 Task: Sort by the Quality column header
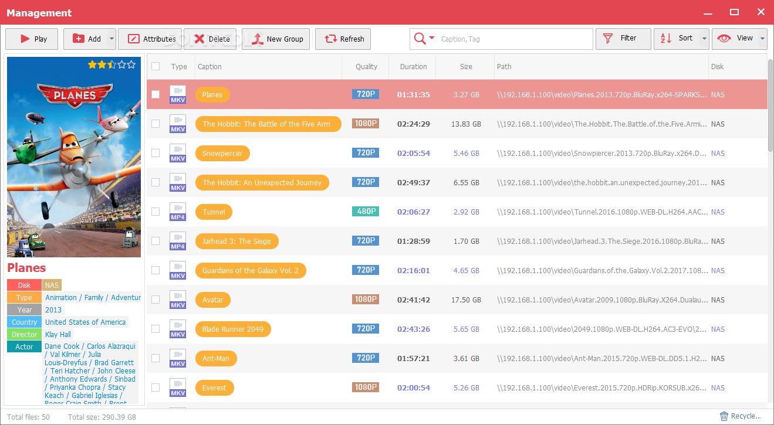[366, 66]
